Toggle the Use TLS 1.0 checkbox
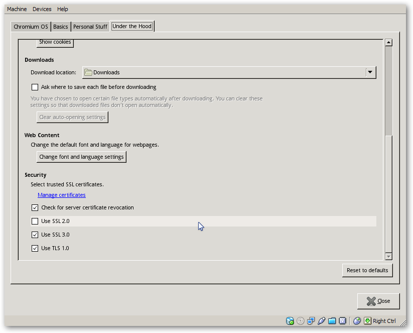The width and height of the screenshot is (413, 333). 35,248
